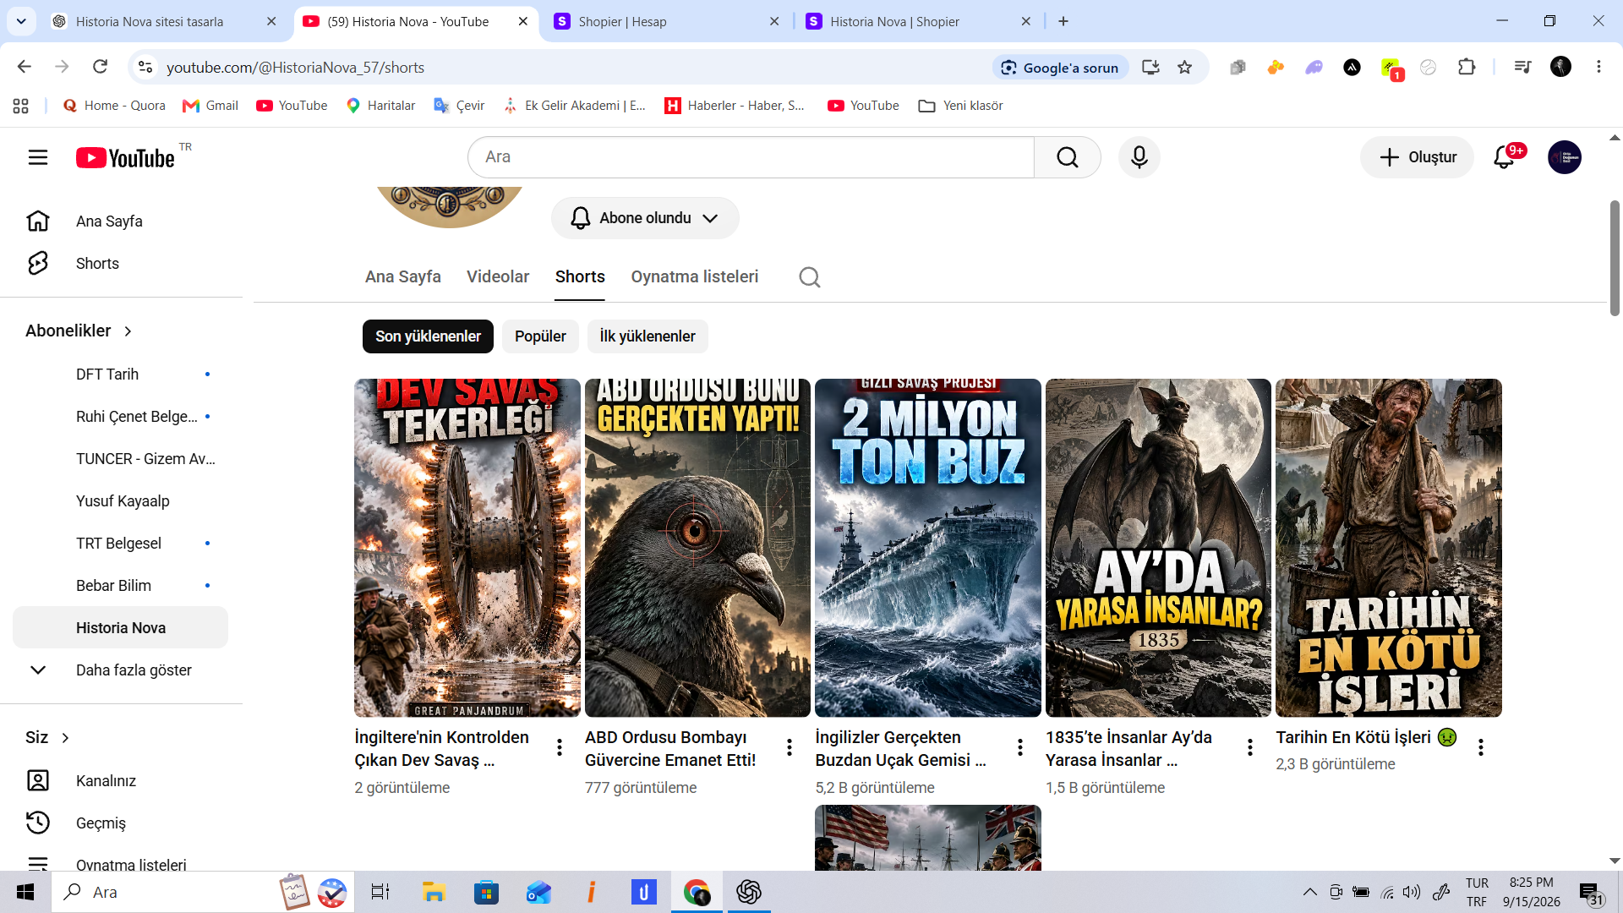Select the İlk yüklenenler filter chip
The width and height of the screenshot is (1623, 913).
[x=648, y=336]
